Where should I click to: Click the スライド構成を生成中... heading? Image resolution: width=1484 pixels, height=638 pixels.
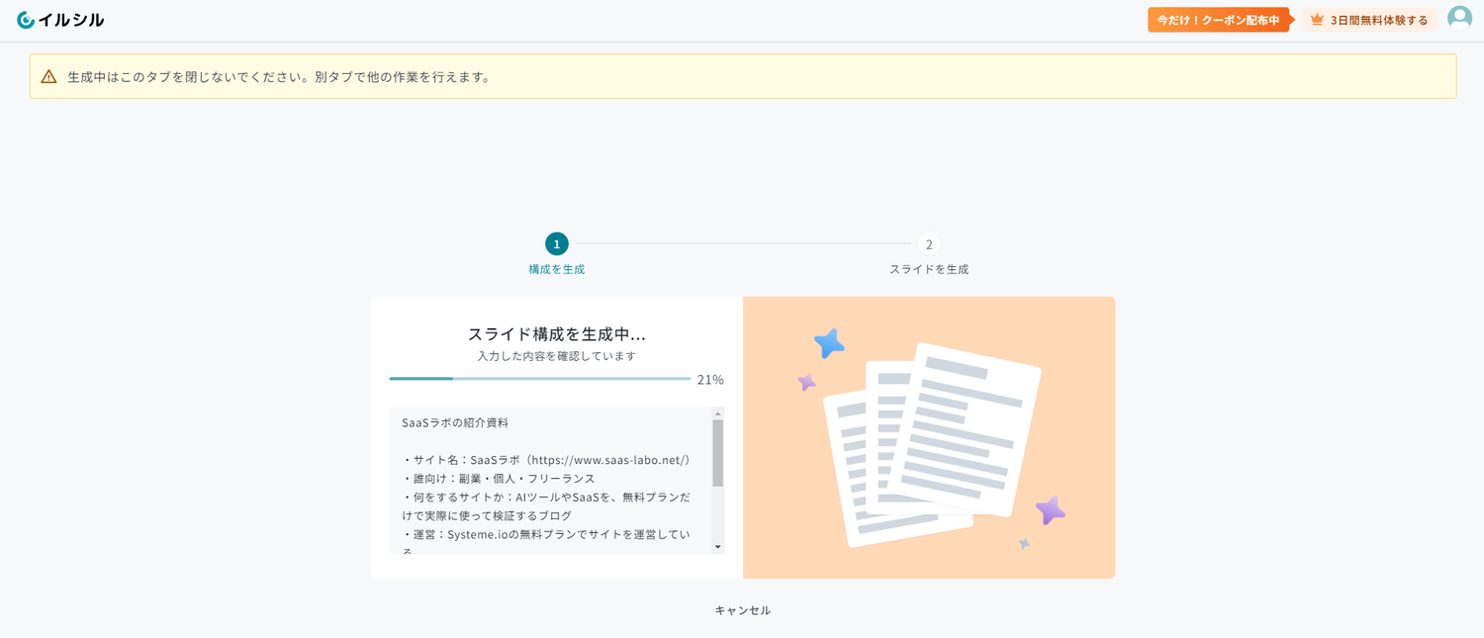(557, 334)
